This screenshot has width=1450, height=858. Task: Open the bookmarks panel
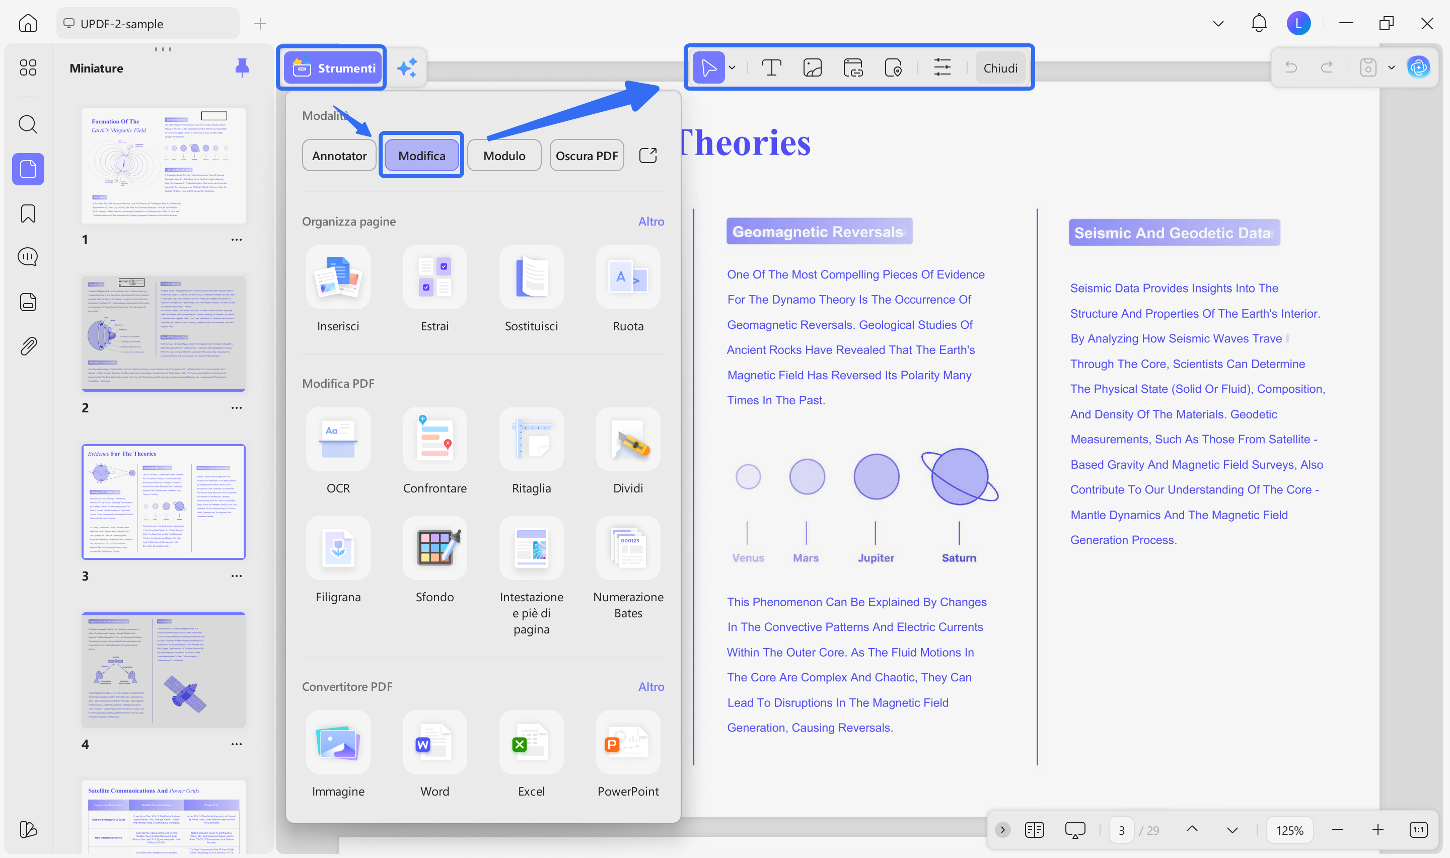pos(28,213)
